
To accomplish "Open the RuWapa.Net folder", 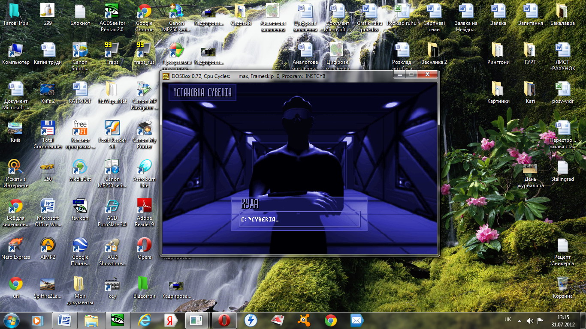I will click(112, 93).
